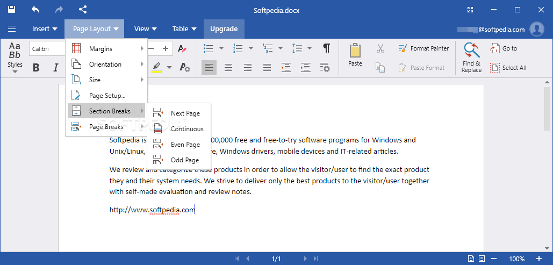
Task: Align text left
Action: click(x=209, y=67)
